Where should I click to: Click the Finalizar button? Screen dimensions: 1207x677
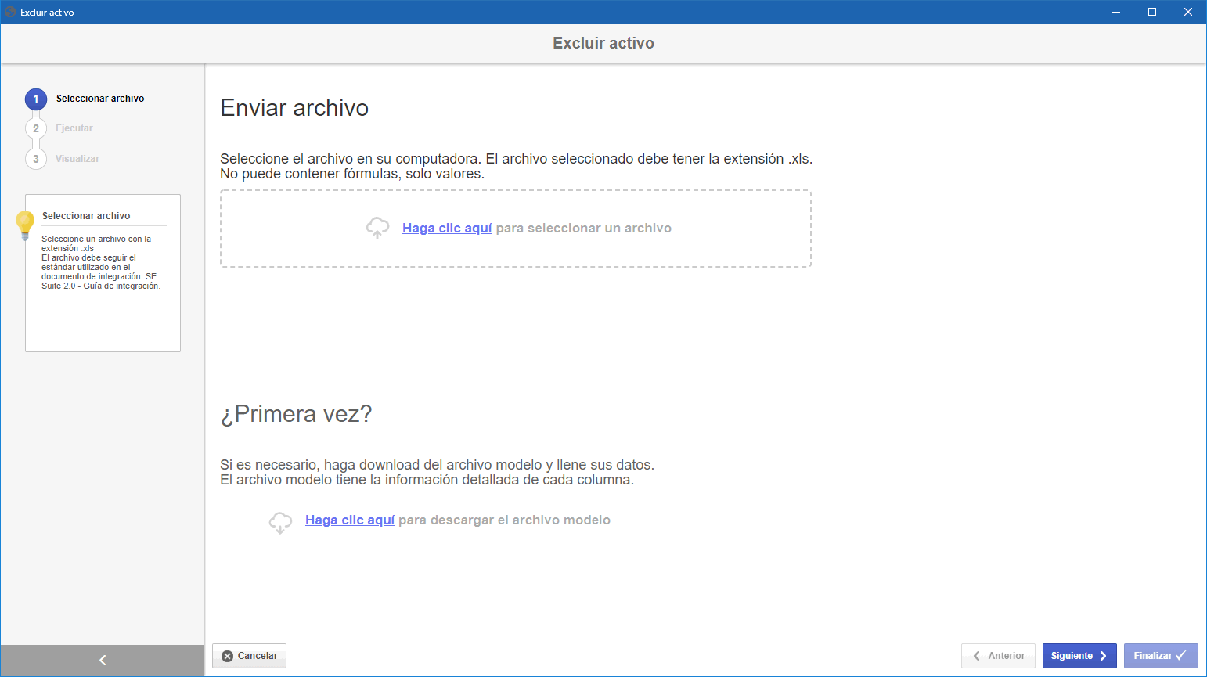[1161, 656]
